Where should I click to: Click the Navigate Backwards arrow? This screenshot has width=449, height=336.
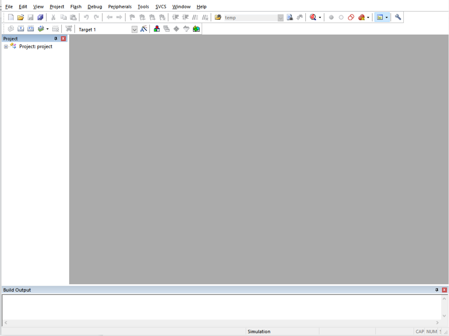(x=109, y=17)
